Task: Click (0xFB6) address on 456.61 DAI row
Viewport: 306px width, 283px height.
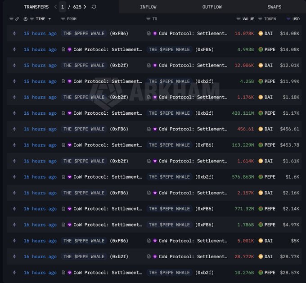Action: click(119, 129)
